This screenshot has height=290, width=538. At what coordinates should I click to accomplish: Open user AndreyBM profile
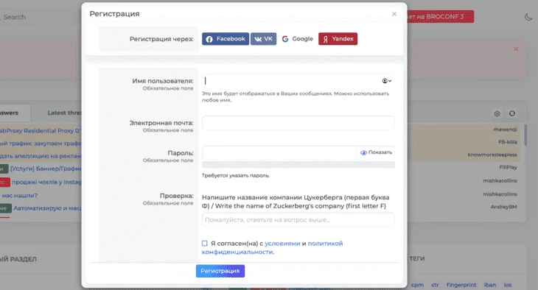pyautogui.click(x=503, y=207)
